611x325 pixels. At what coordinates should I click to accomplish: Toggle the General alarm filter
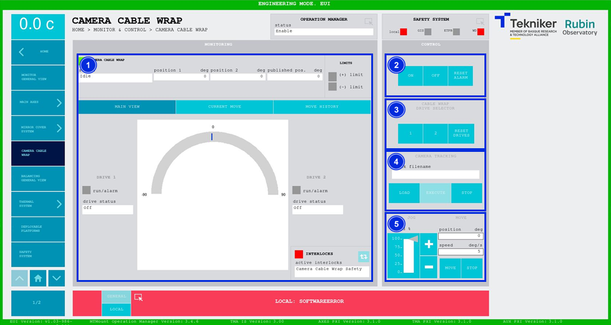(x=116, y=296)
